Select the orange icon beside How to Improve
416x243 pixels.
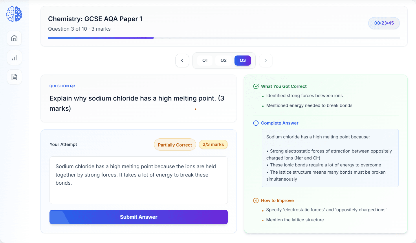[x=256, y=200]
